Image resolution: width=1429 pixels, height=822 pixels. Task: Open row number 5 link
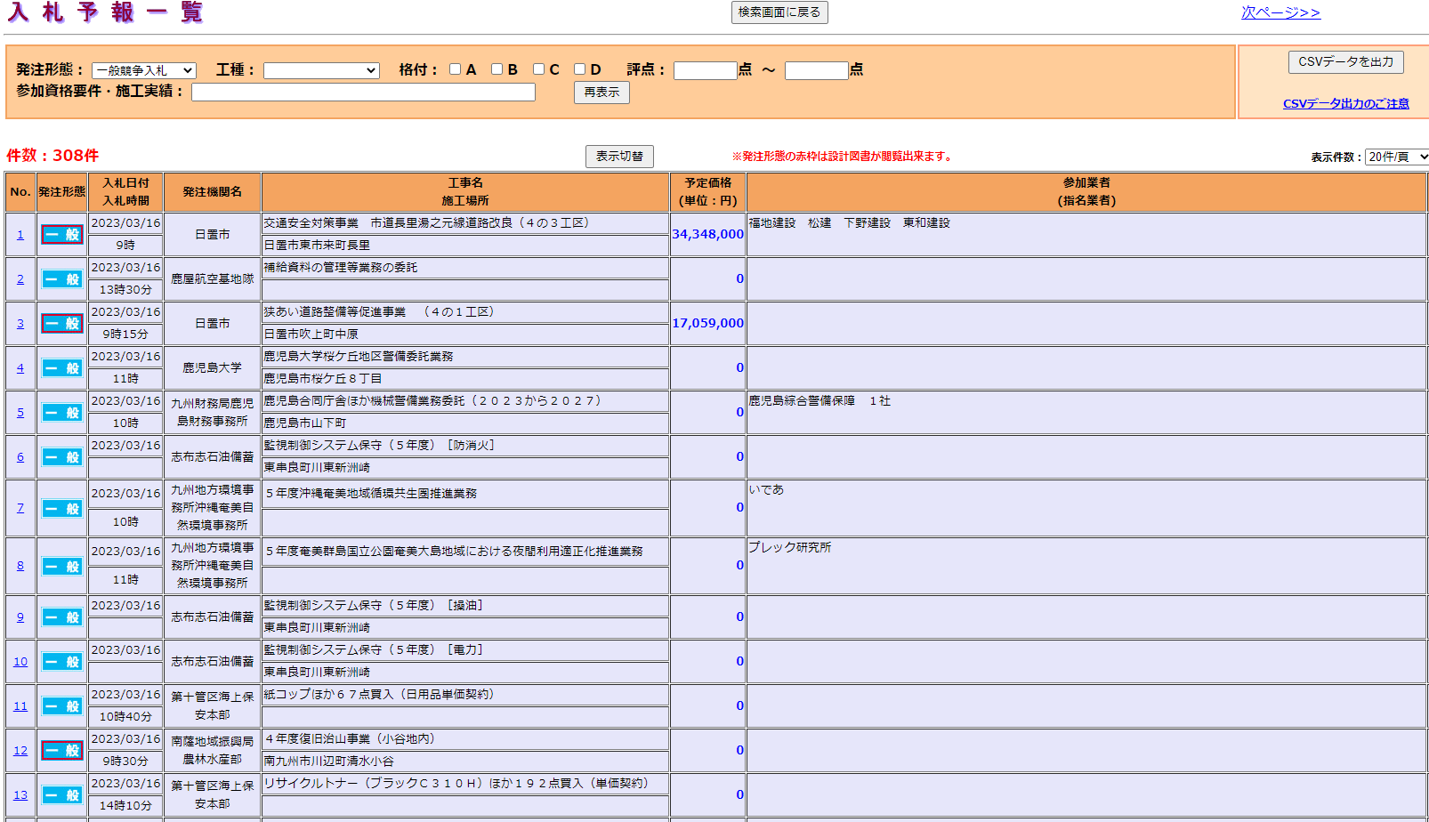[x=20, y=413]
